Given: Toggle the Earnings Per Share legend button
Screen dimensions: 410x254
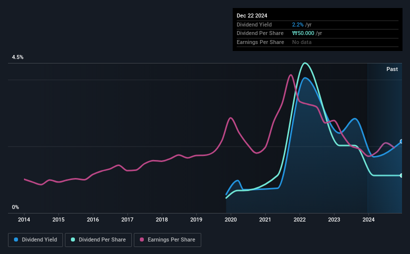Looking at the screenshot, I should tap(167, 240).
